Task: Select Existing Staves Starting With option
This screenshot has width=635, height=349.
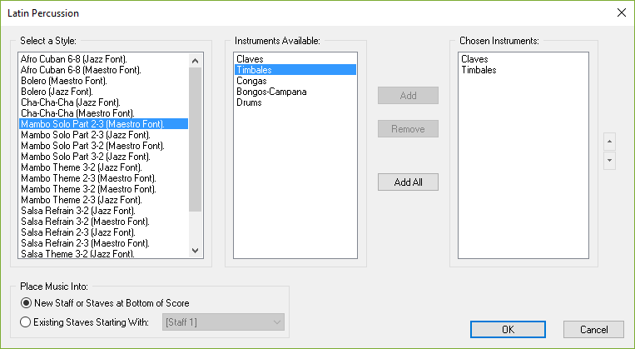Action: [85, 322]
